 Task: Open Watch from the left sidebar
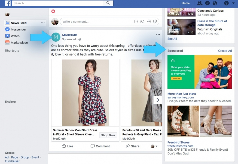12,36
